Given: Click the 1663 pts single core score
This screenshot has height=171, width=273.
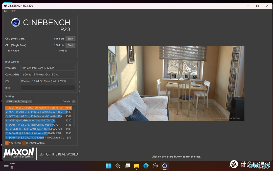Looking at the screenshot, I should click(59, 45).
